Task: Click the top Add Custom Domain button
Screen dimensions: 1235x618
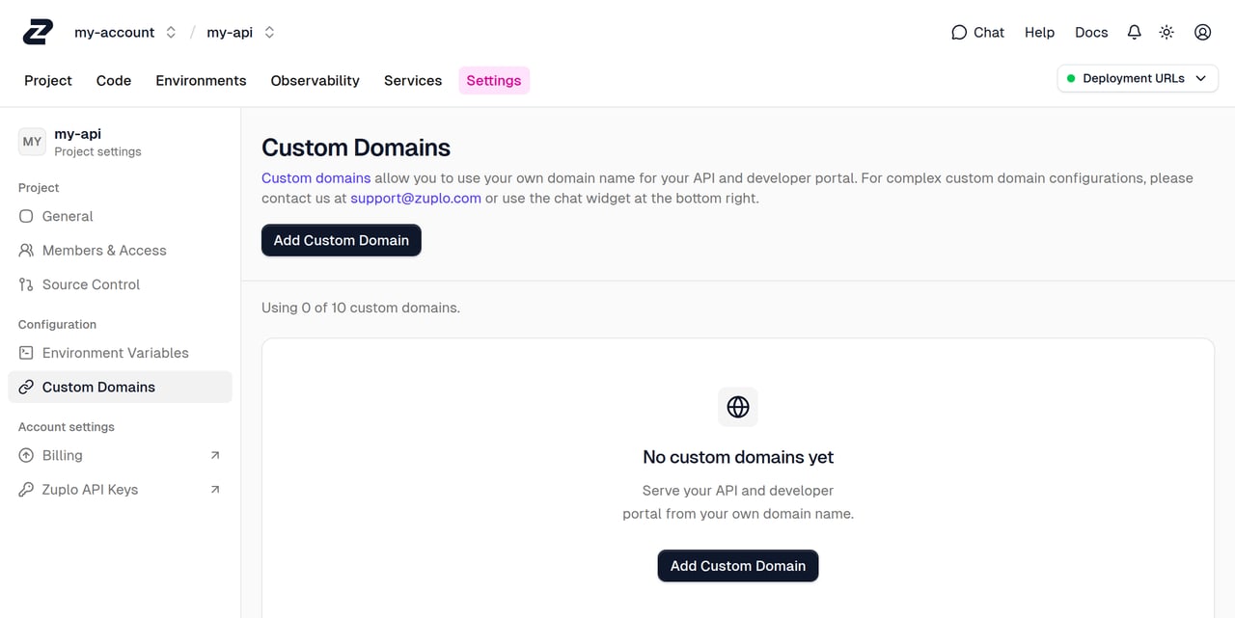Action: point(342,240)
